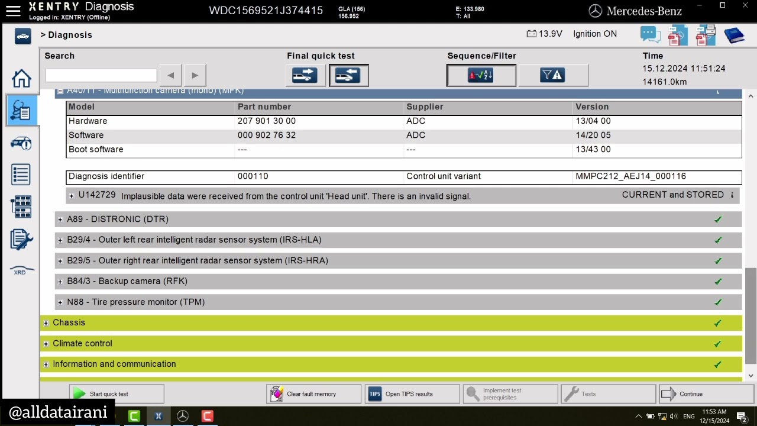Open the Mercedes star taskbar app
This screenshot has width=757, height=426.
pyautogui.click(x=183, y=416)
